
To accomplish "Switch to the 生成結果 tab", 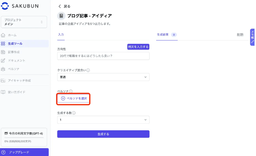I will (x=167, y=35).
